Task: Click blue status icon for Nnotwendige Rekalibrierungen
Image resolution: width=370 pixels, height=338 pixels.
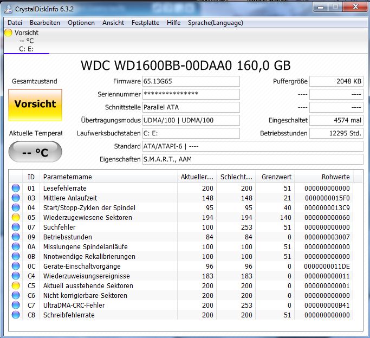Action: pos(16,256)
